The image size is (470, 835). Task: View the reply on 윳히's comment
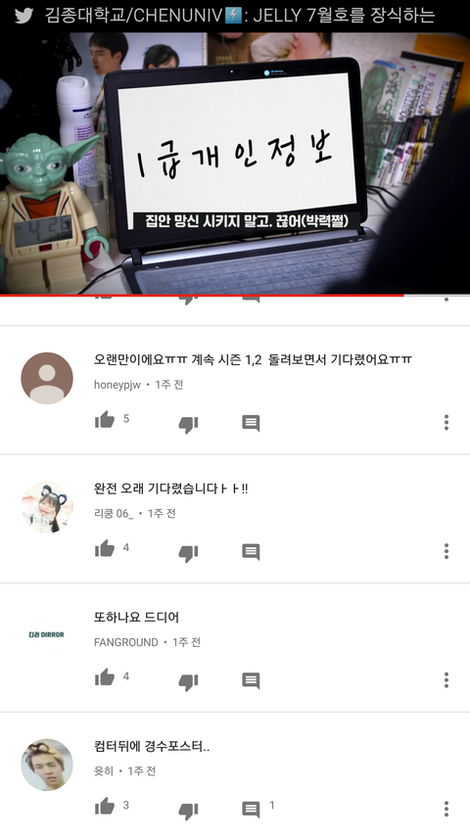(251, 810)
